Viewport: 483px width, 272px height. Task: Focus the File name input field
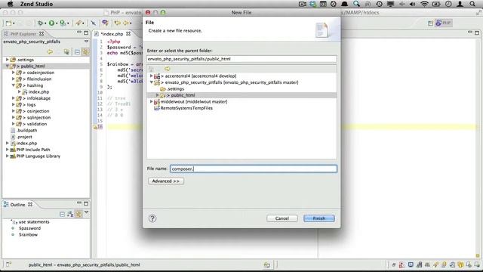pos(254,168)
